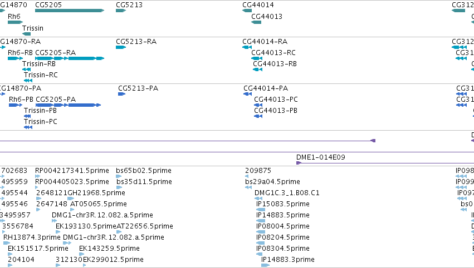Image resolution: width=474 pixels, height=268 pixels.
Task: Select feature label 312130
Action: pos(69,260)
